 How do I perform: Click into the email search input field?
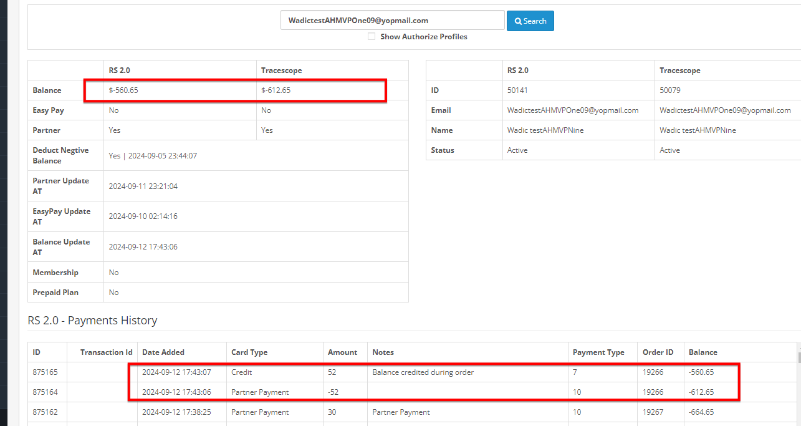[392, 21]
